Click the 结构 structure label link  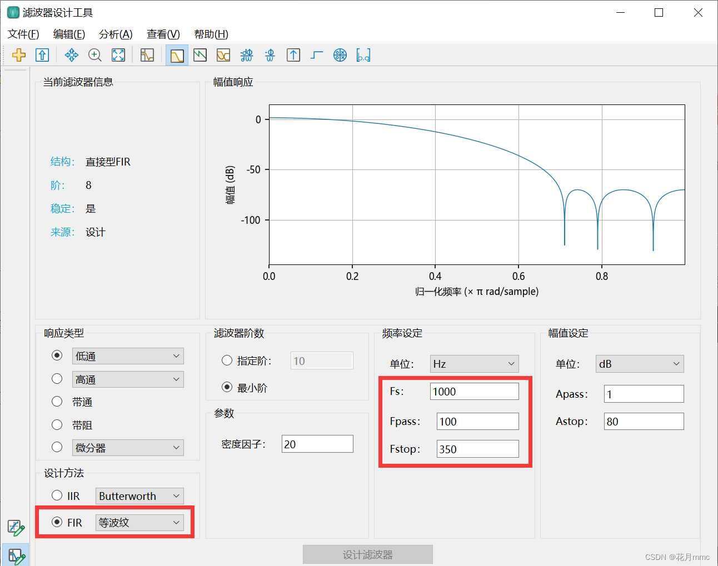click(x=62, y=162)
